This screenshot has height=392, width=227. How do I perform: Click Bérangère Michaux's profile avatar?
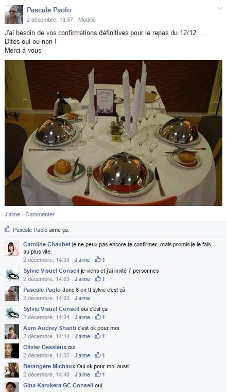pyautogui.click(x=12, y=370)
